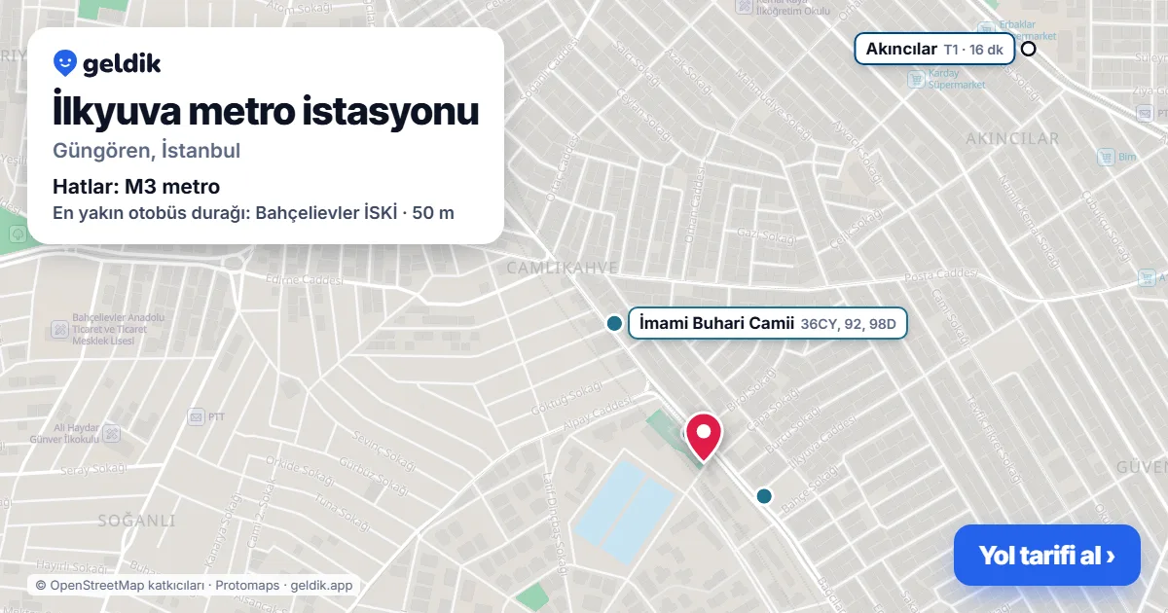The width and height of the screenshot is (1168, 613).
Task: Open the İmami Buhari Camii stop label
Action: [768, 323]
